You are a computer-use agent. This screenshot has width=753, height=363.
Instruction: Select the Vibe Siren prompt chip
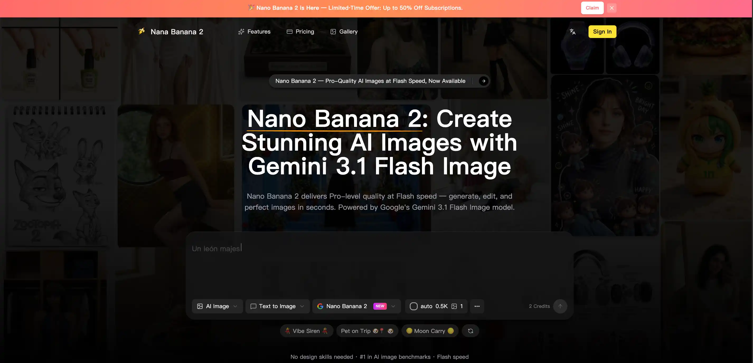pyautogui.click(x=306, y=331)
